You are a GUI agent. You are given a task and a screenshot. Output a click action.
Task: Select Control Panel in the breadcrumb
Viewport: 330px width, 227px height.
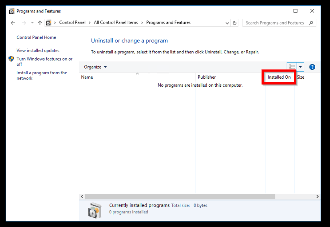72,22
